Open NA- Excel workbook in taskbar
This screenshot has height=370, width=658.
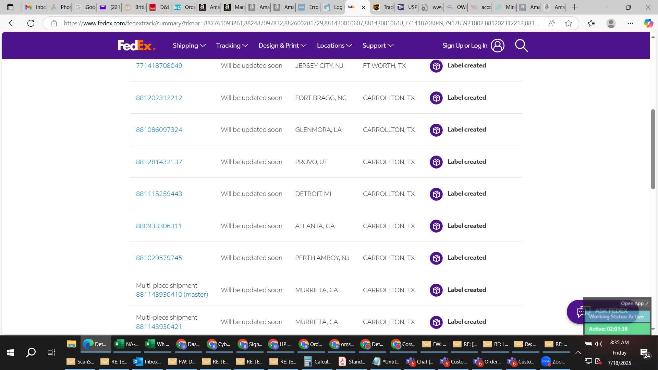coord(127,344)
